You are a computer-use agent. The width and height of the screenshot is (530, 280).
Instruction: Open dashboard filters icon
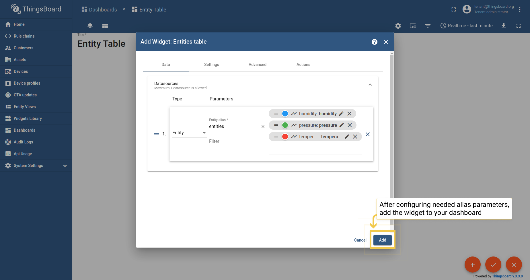(428, 26)
